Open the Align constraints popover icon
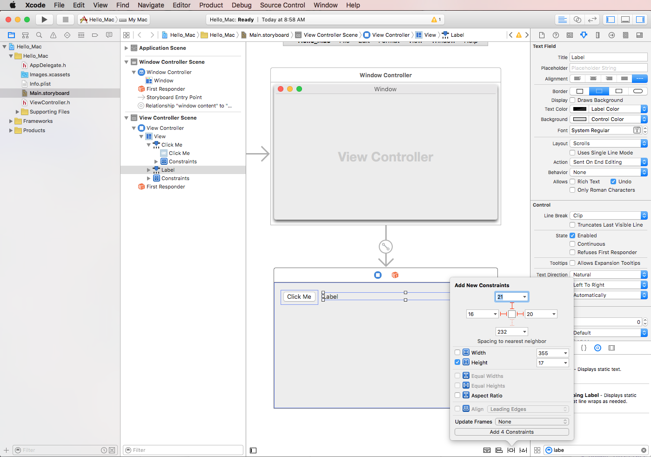 [x=499, y=450]
